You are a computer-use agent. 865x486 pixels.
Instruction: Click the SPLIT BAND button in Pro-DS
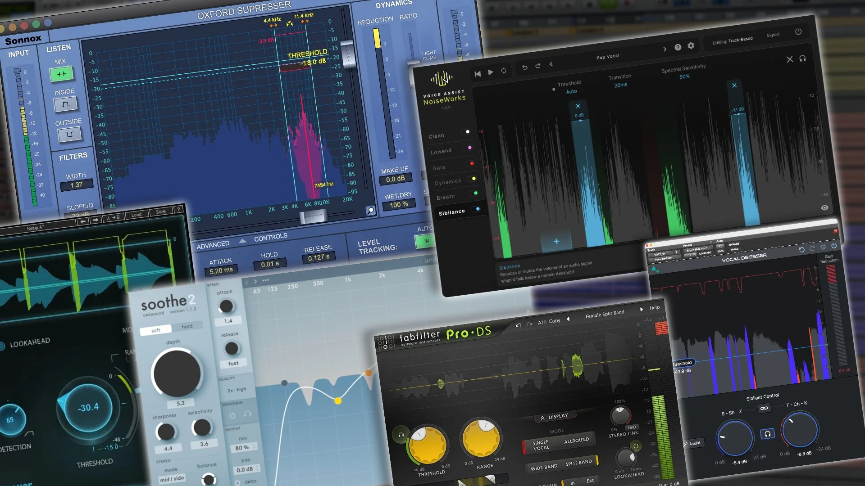tap(579, 463)
